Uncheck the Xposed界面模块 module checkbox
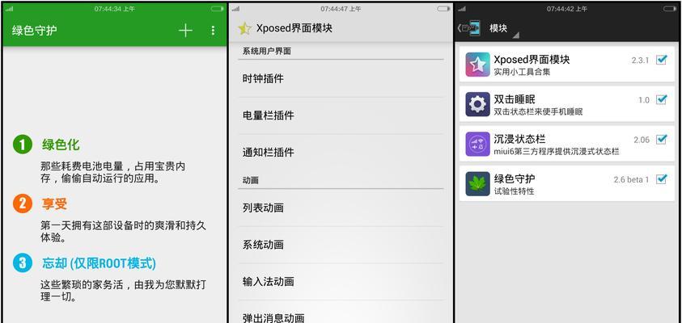 (662, 60)
